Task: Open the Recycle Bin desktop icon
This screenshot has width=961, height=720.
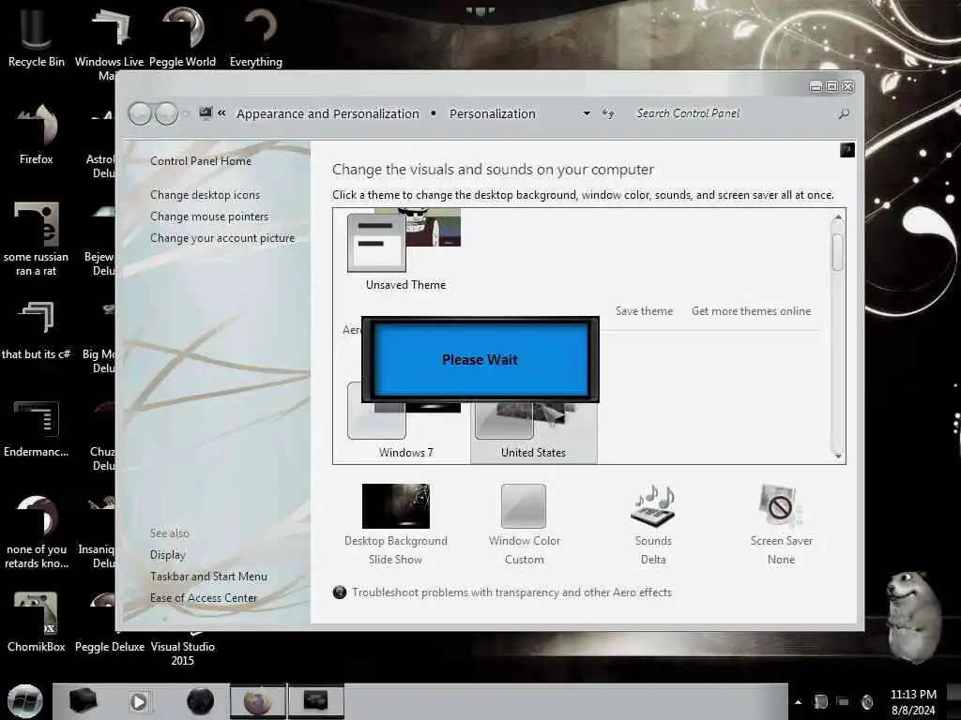Action: [x=36, y=37]
